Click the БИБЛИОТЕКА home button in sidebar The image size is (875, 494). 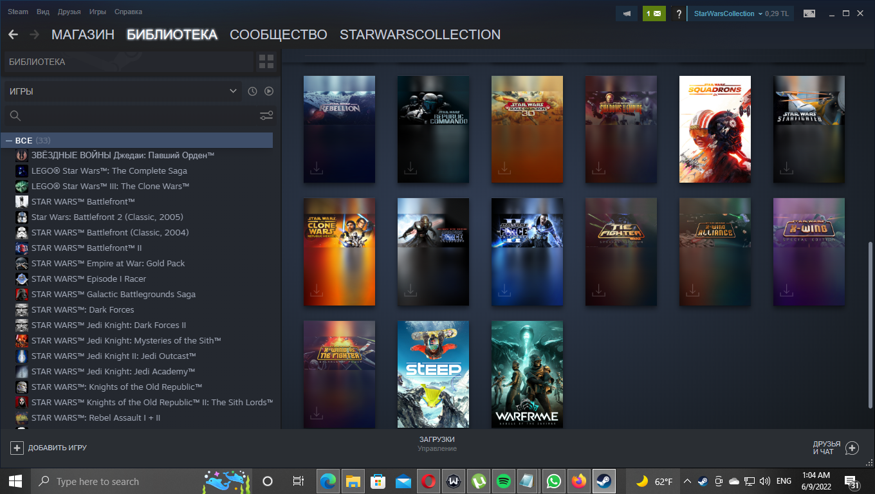pos(129,62)
